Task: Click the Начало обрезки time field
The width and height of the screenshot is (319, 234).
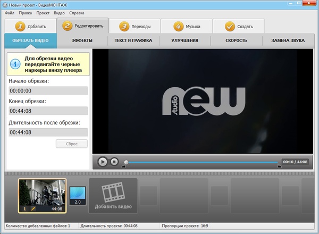Action: (48, 91)
